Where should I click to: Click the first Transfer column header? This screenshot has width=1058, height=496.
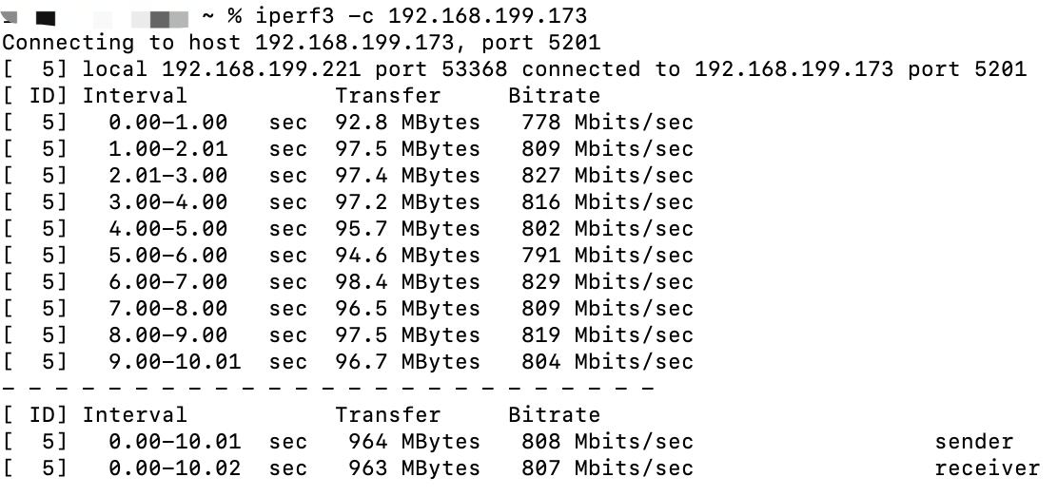pos(387,96)
